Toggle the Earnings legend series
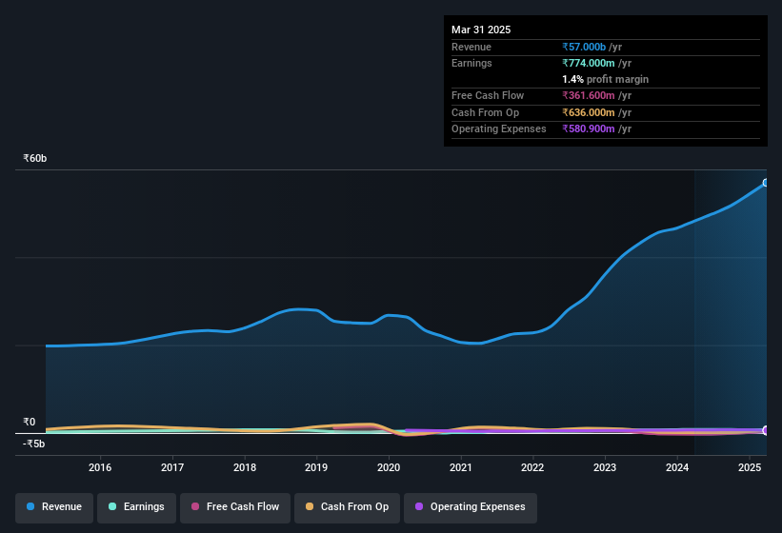Viewport: 782px width, 533px height. pyautogui.click(x=136, y=507)
